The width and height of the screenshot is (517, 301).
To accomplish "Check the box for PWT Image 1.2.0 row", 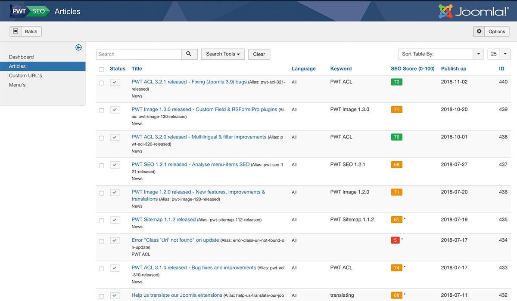I will [102, 193].
